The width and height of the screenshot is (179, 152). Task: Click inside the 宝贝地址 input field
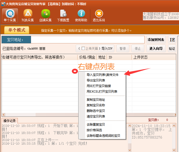click(87, 40)
